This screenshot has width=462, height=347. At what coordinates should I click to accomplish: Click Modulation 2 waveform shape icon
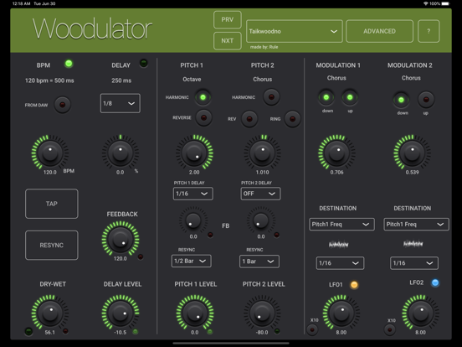tap(413, 244)
